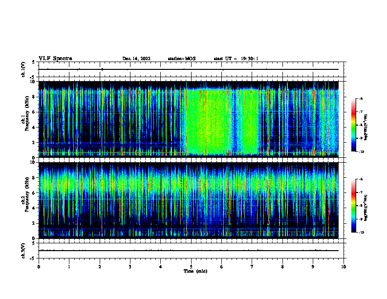Image resolution: width=387 pixels, height=299 pixels.
Task: Click the "VLF Spectra" plot title
Action: [x=55, y=59]
